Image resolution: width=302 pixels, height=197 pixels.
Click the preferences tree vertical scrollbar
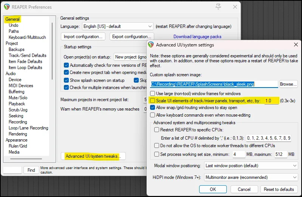coord(52,51)
